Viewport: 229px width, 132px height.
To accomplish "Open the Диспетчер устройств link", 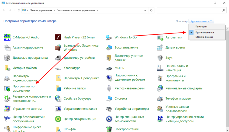I will tap(79, 58).
